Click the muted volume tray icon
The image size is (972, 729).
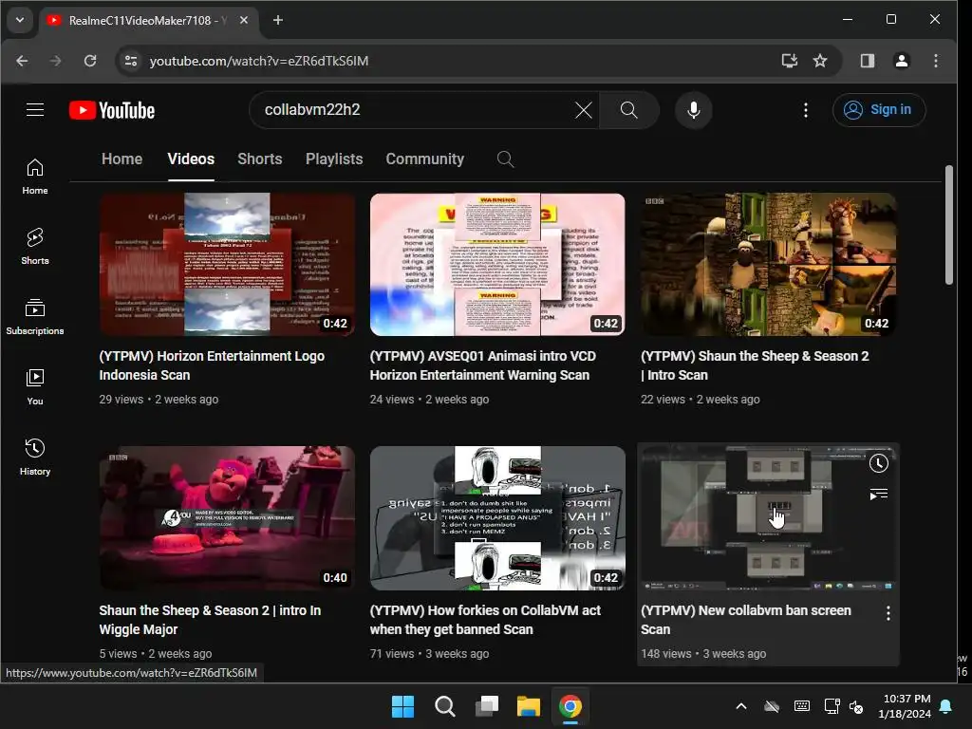click(x=856, y=706)
